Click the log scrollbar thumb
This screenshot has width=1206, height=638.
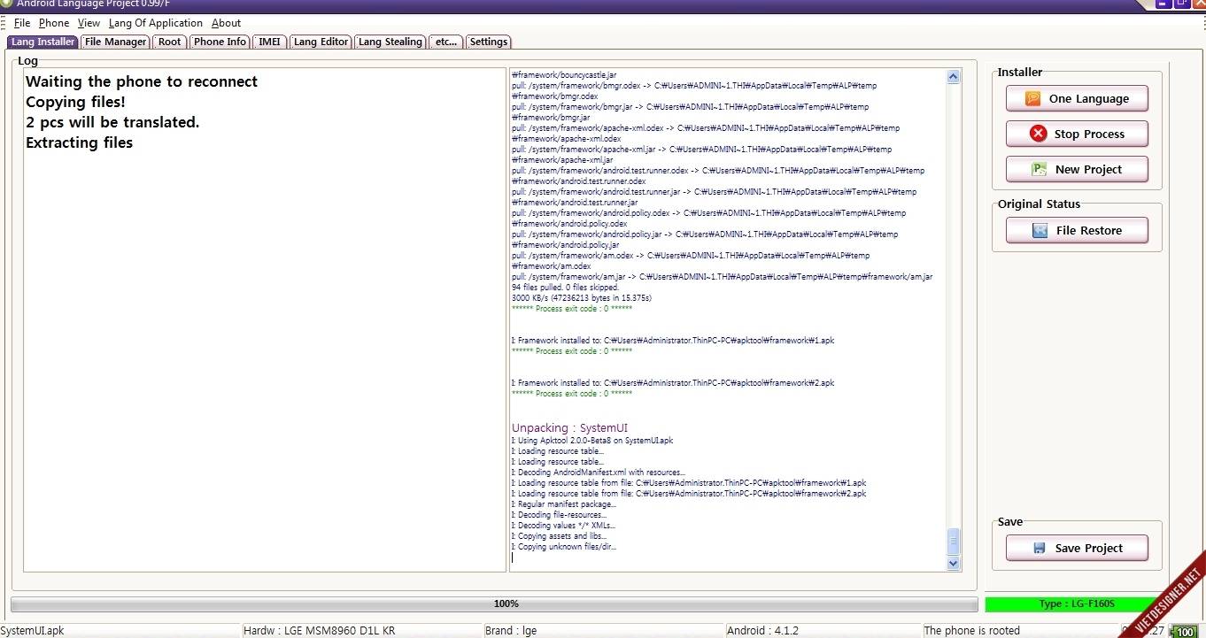click(x=954, y=542)
